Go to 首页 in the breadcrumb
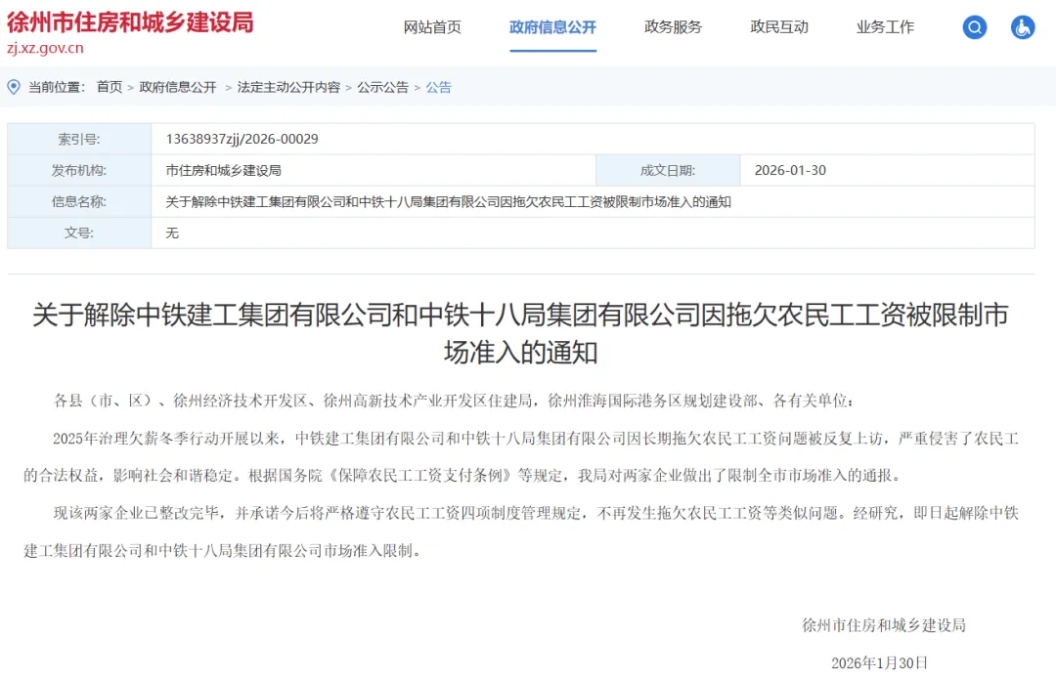 click(x=110, y=87)
